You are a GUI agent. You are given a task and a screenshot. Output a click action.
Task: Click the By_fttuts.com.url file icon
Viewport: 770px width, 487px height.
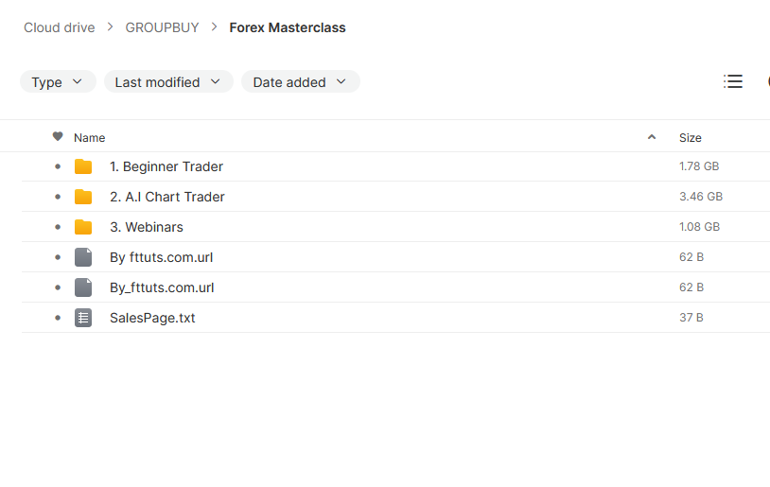coord(83,287)
